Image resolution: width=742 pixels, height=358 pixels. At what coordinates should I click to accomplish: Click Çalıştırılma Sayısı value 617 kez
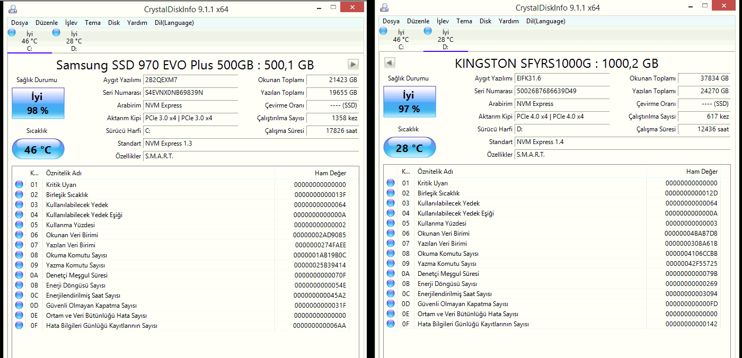(704, 117)
